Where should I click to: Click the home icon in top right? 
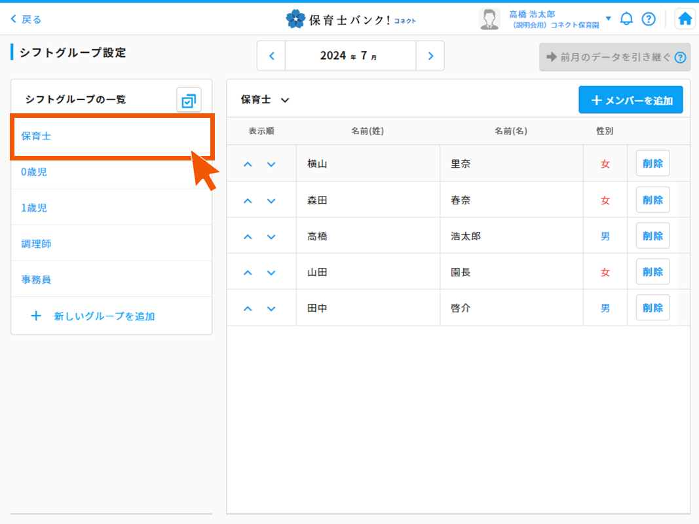[685, 18]
